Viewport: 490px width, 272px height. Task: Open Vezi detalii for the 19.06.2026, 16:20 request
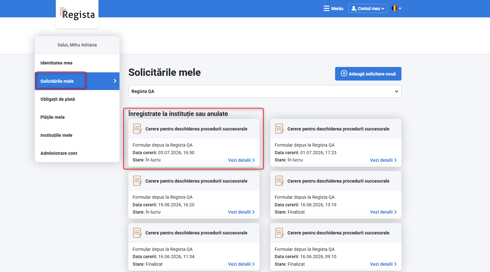point(241,212)
